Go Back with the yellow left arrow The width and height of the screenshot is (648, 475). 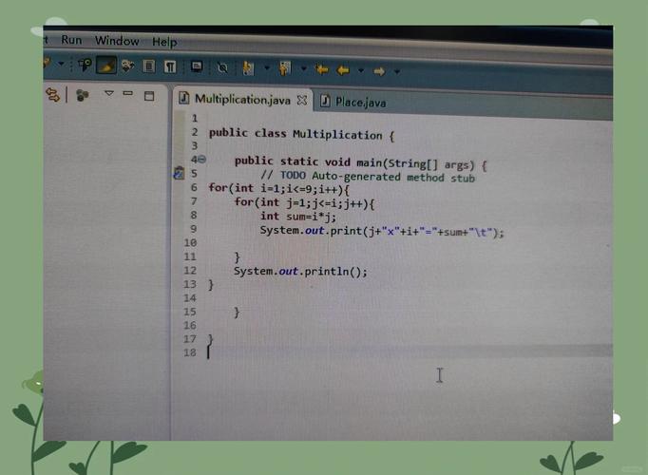click(343, 69)
